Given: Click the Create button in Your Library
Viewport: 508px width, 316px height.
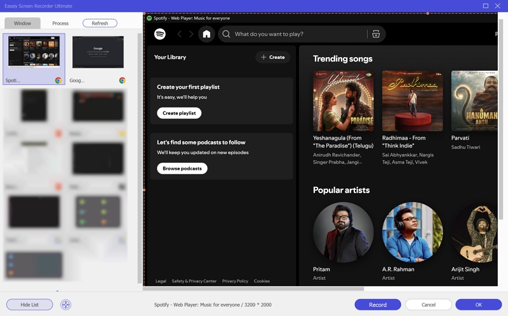Looking at the screenshot, I should [x=273, y=57].
